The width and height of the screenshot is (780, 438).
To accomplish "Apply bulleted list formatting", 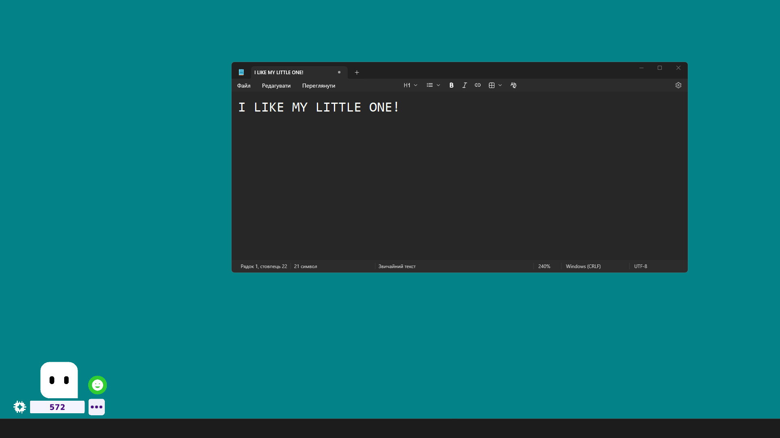I will pos(429,85).
